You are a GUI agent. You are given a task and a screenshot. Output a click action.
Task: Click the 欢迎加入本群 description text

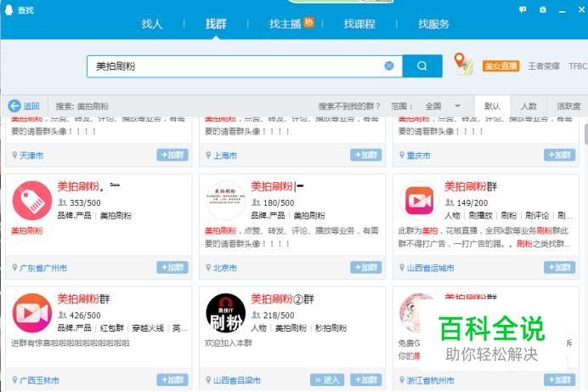click(x=229, y=343)
